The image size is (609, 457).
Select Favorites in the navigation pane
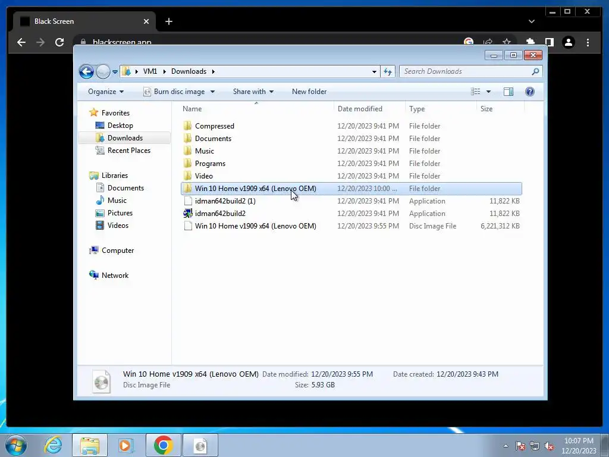click(115, 113)
